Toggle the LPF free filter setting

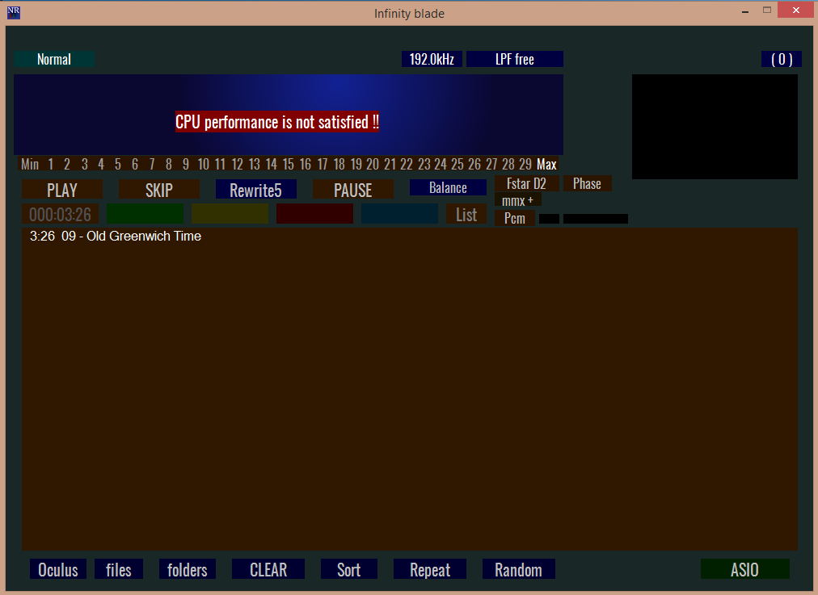click(515, 59)
